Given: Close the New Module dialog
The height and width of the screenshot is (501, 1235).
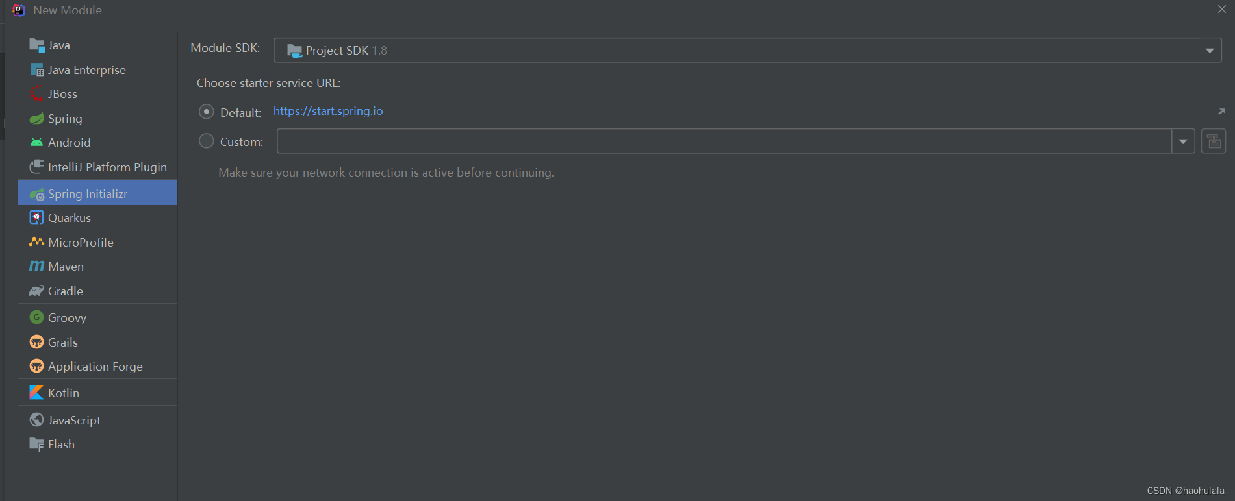Looking at the screenshot, I should click(x=1221, y=9).
